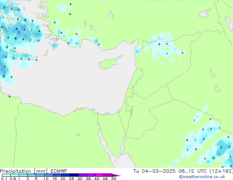Click the weatheronline.co.uk copyright link
The image size is (233, 180).
pyautogui.click(x=202, y=177)
